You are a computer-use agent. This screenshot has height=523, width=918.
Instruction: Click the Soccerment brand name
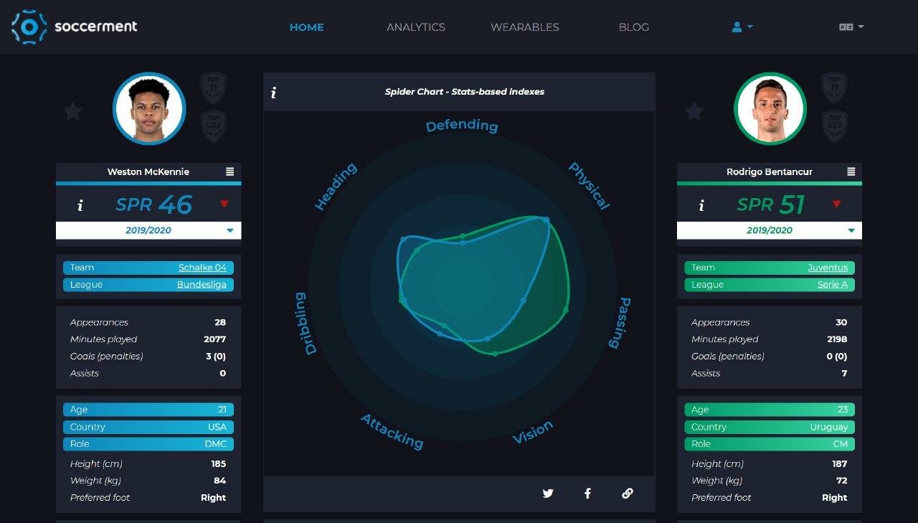tap(96, 27)
